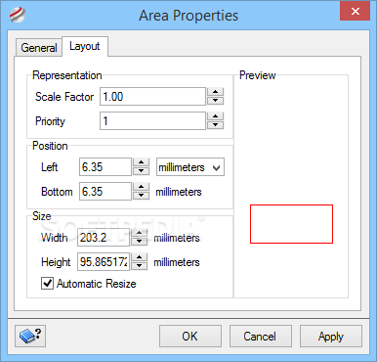
Task: Click the application icon in title bar
Action: pos(18,15)
